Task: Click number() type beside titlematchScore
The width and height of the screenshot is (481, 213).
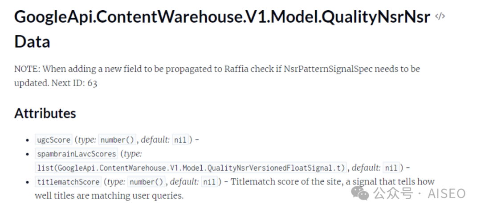Action: point(147,182)
